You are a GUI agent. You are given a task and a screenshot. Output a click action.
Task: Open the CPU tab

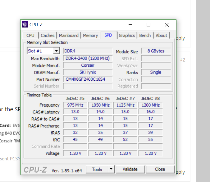point(30,36)
